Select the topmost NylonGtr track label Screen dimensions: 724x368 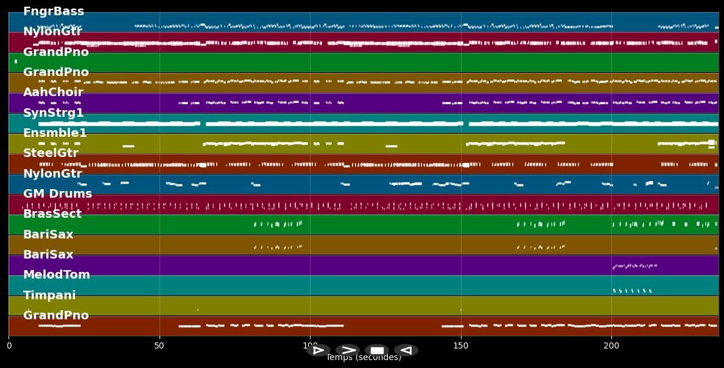coord(52,32)
